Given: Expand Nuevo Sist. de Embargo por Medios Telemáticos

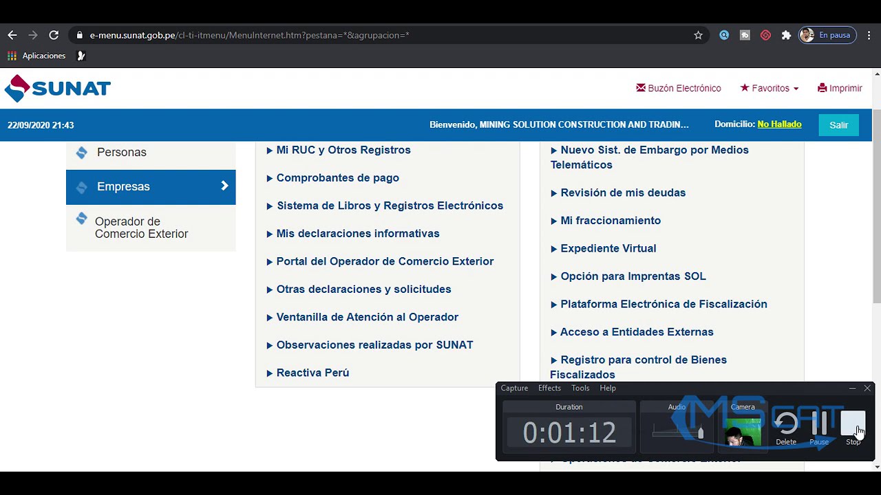Looking at the screenshot, I should coord(650,157).
